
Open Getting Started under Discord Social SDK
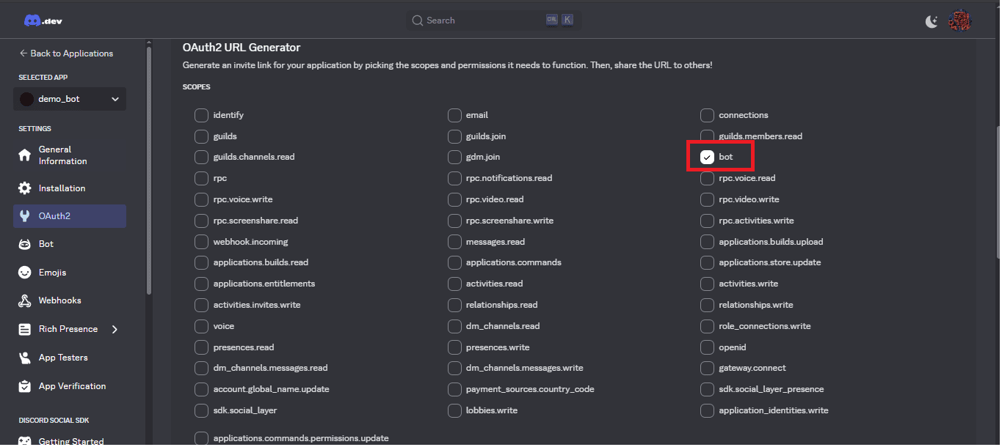[x=70, y=441]
